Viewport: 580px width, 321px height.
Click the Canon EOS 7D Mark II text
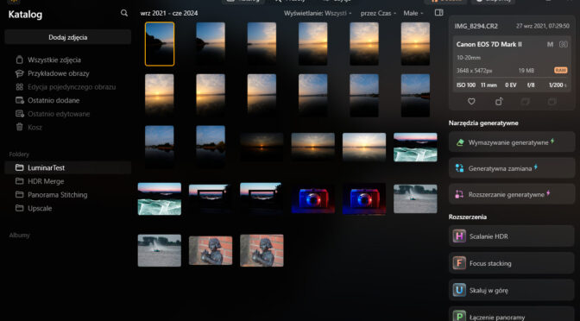[x=489, y=44]
